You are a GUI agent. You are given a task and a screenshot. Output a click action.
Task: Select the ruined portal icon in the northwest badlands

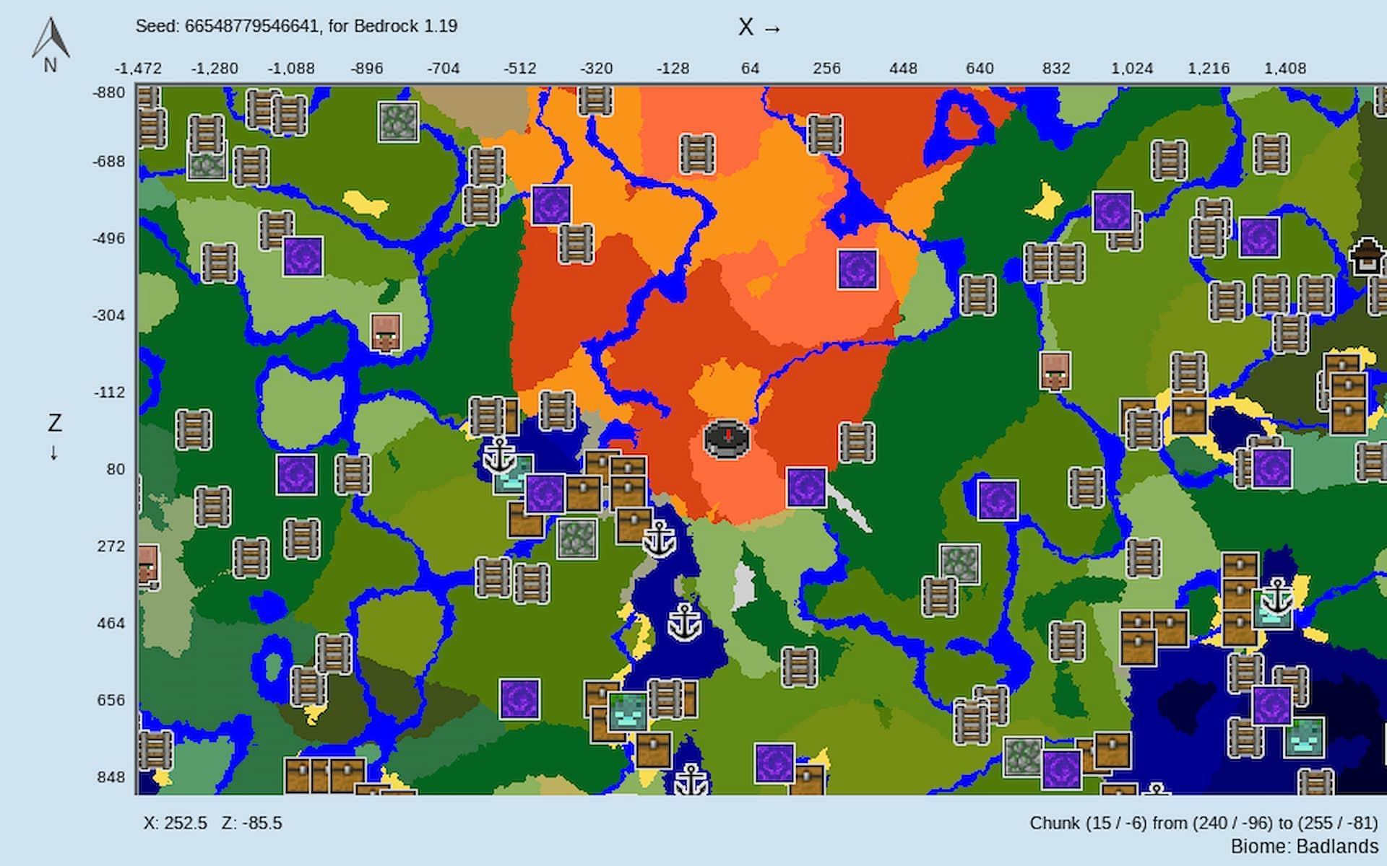click(x=552, y=205)
